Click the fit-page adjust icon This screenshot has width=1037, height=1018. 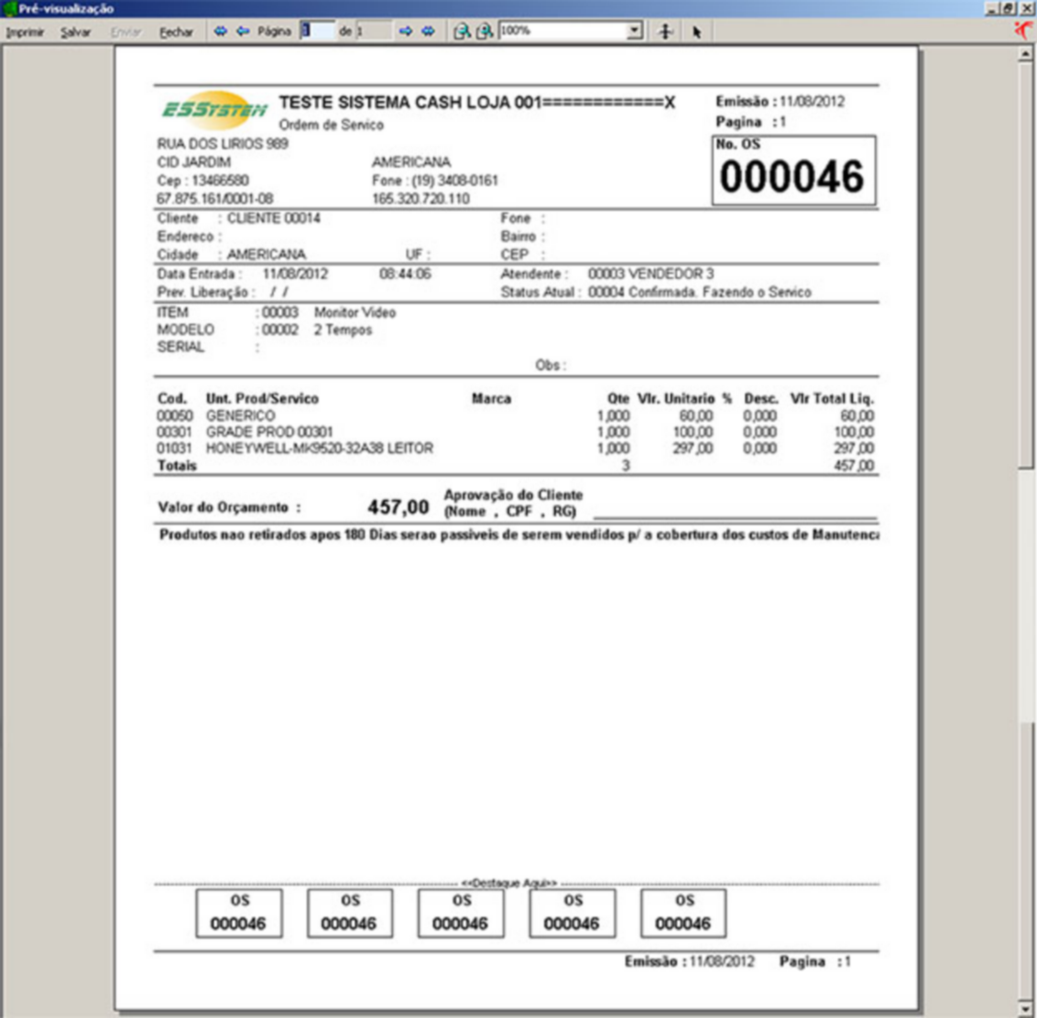point(666,32)
